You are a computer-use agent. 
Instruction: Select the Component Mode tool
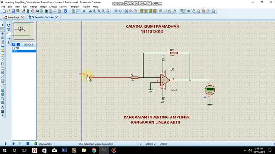(x=3, y=30)
